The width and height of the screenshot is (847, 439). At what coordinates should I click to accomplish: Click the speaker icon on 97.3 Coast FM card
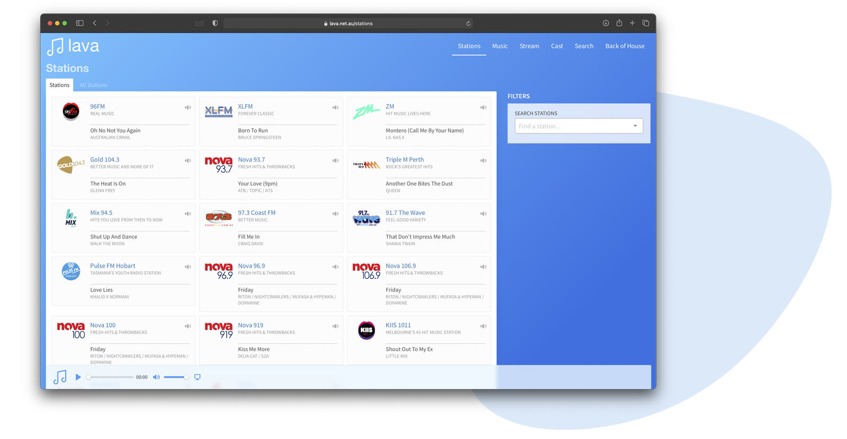point(336,214)
